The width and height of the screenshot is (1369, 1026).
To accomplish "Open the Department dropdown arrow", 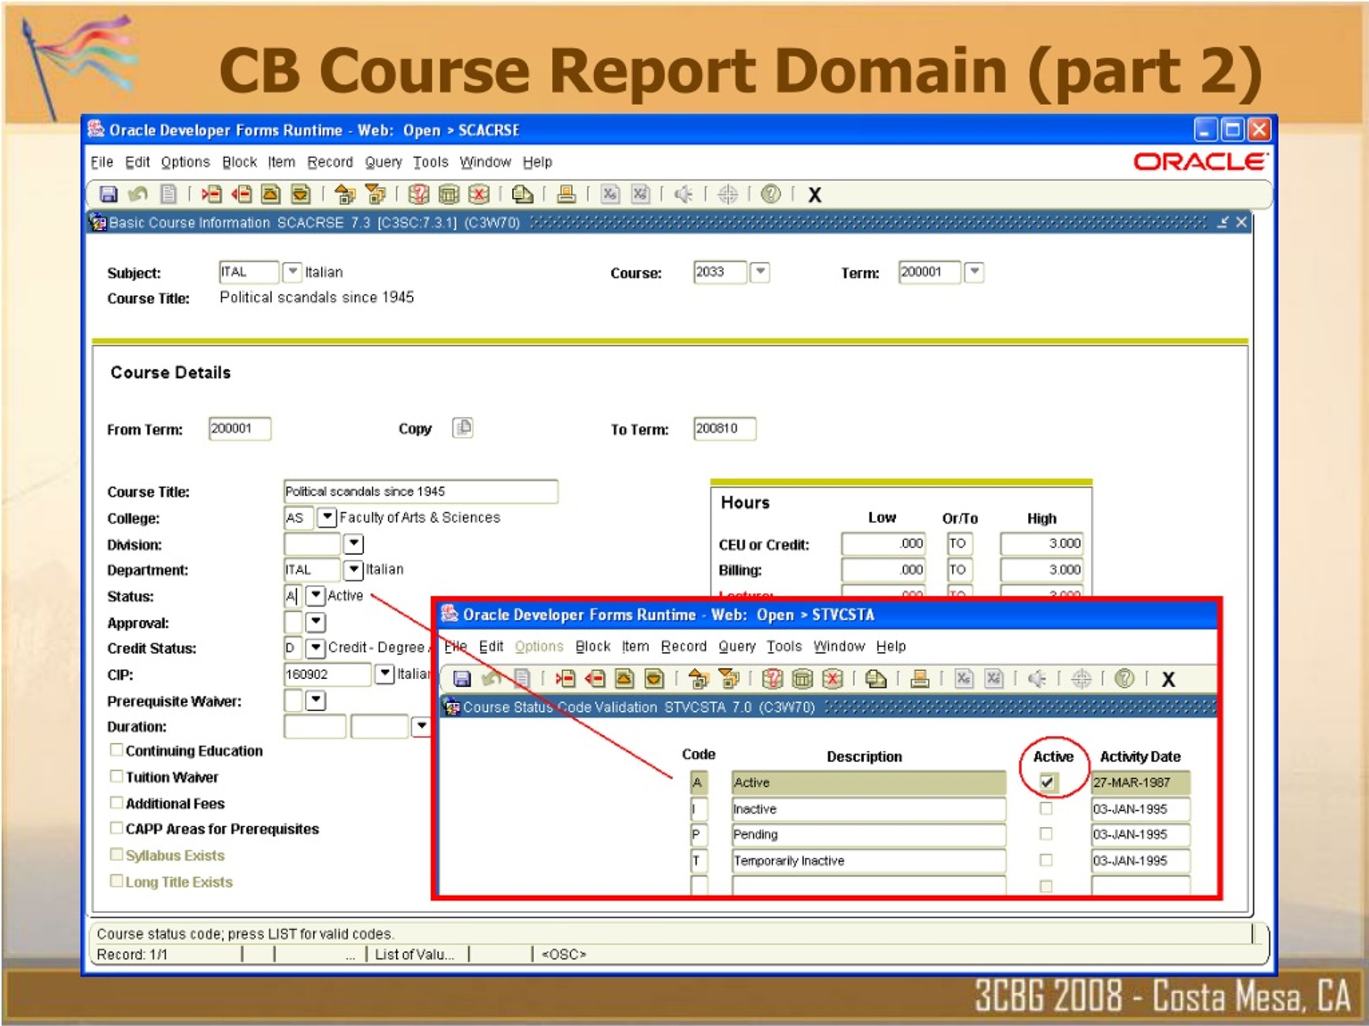I will pyautogui.click(x=353, y=569).
